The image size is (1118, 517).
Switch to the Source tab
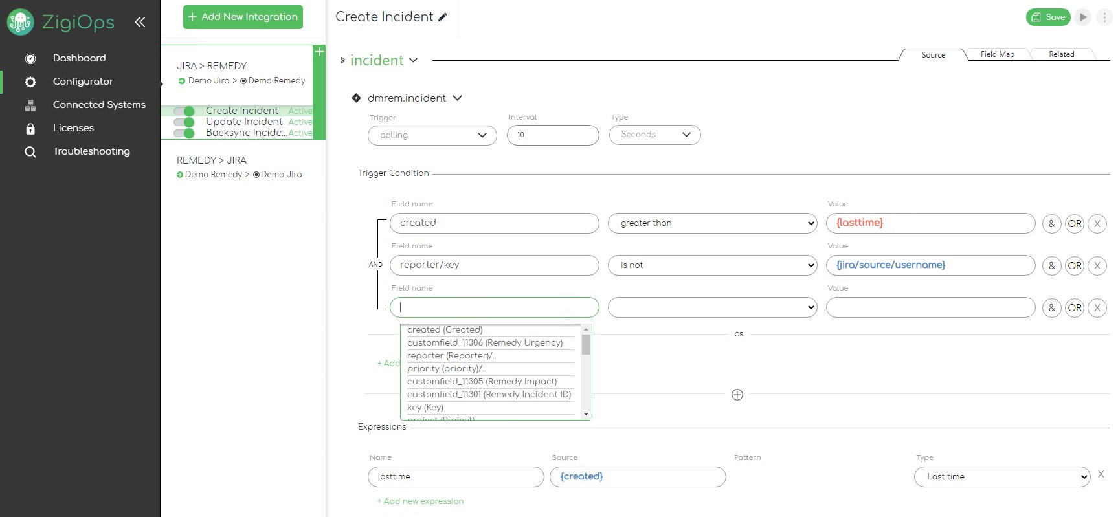(933, 55)
